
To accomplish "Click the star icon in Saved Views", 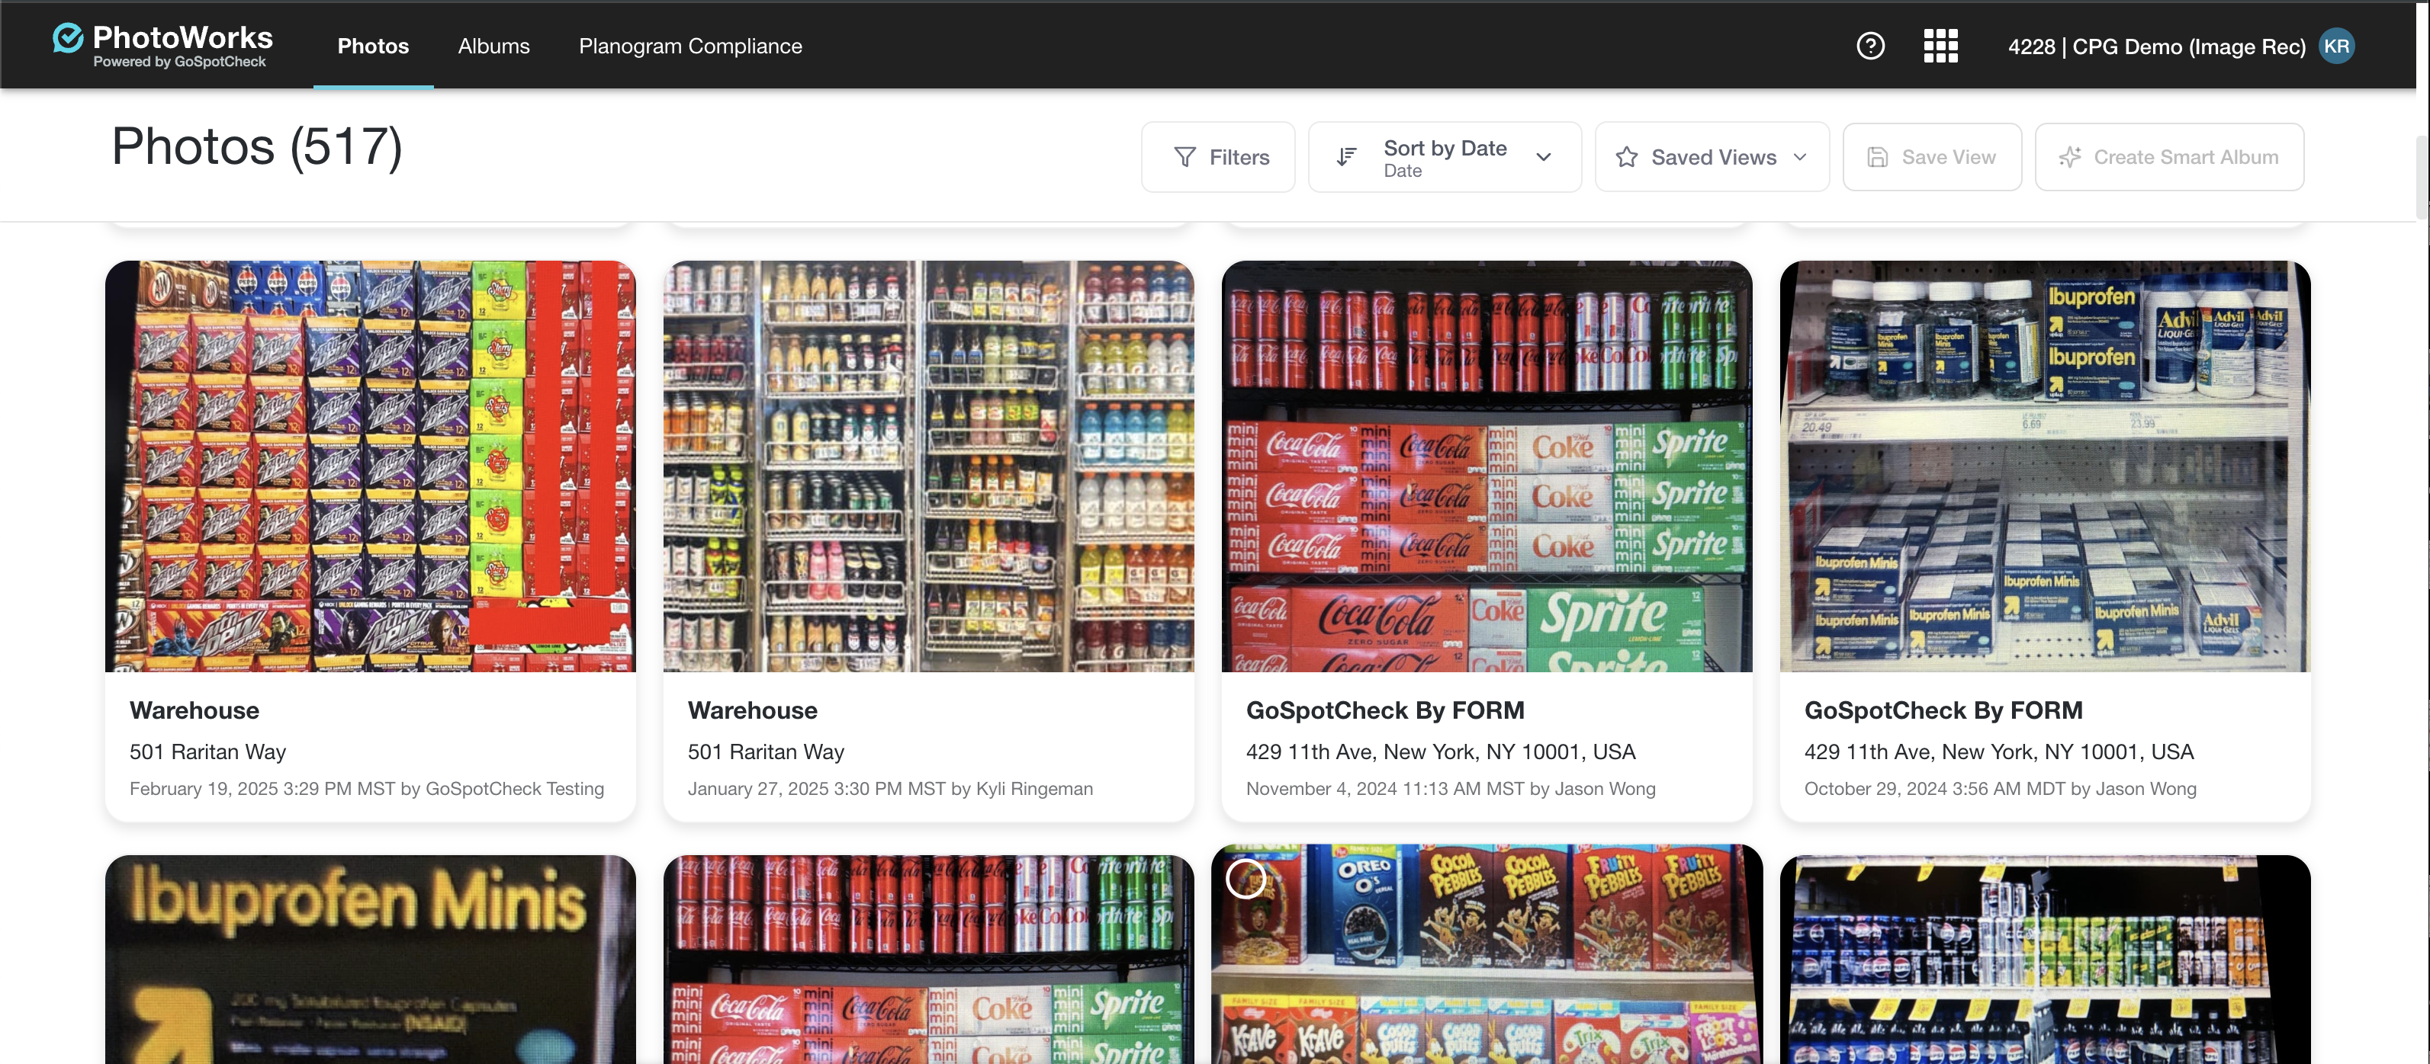I will coord(1626,157).
